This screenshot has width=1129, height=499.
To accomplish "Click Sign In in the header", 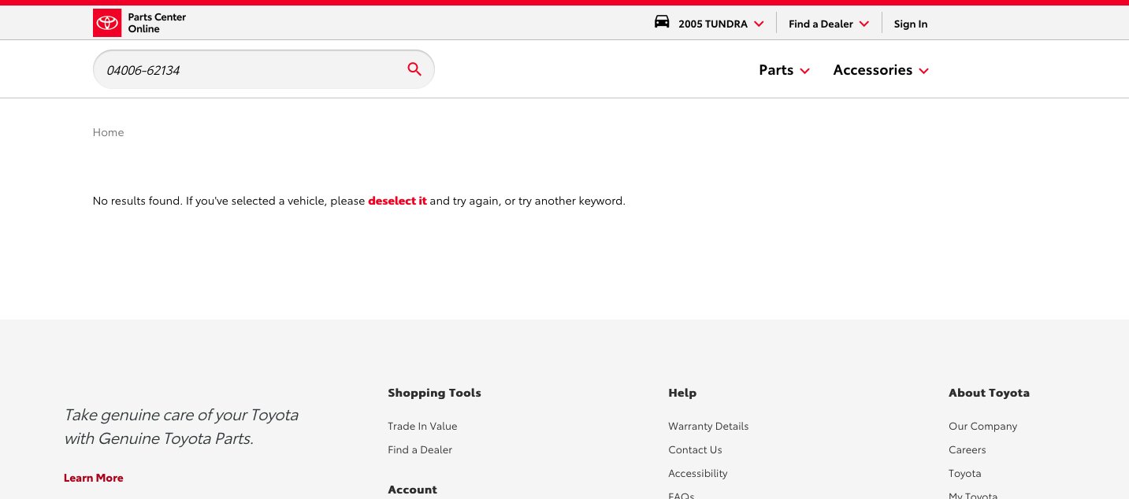I will tap(911, 24).
